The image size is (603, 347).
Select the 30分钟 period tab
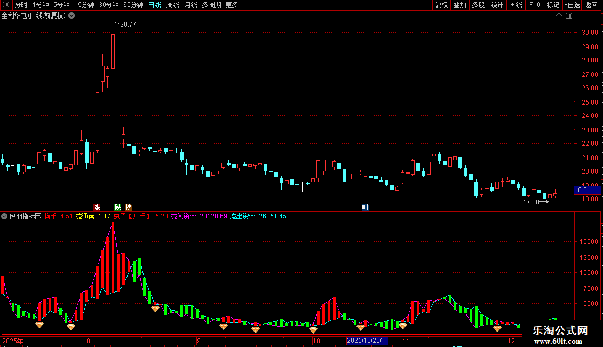pyautogui.click(x=109, y=5)
